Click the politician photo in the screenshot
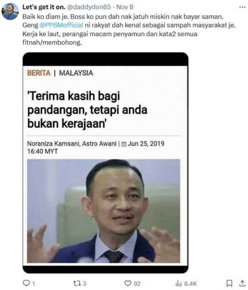 (x=104, y=211)
